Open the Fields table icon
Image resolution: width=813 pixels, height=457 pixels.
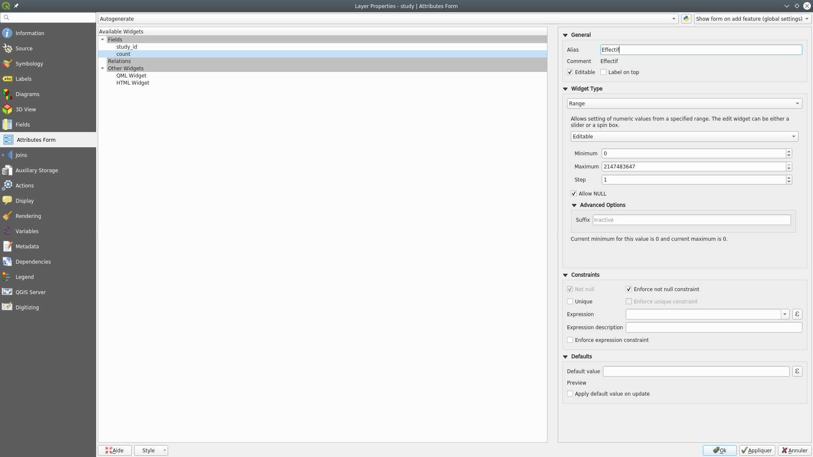pyautogui.click(x=7, y=124)
